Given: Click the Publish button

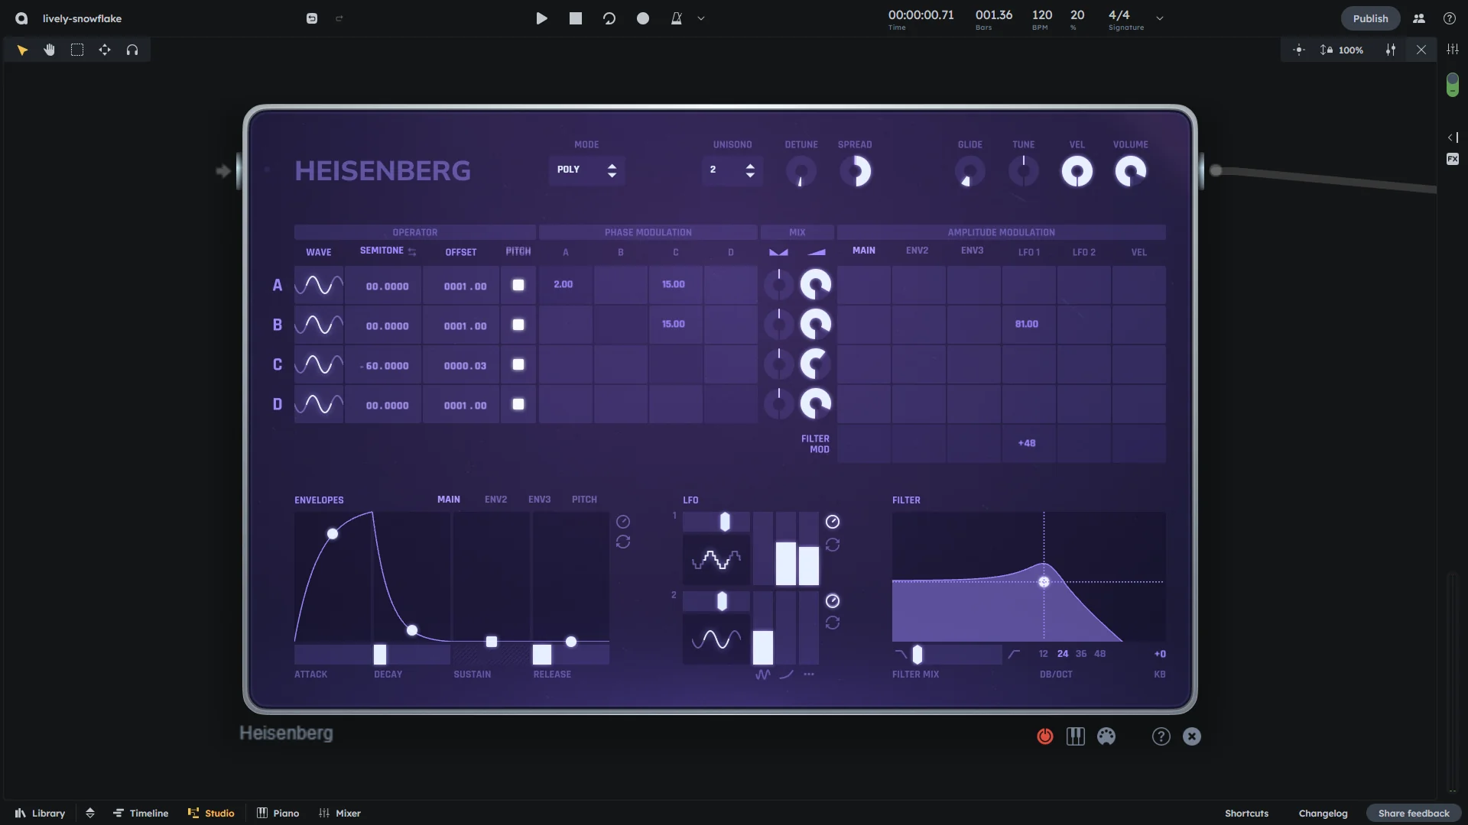Looking at the screenshot, I should tap(1370, 18).
